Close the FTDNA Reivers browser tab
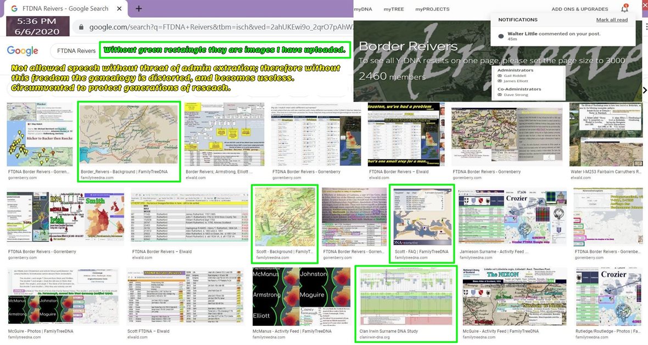The image size is (648, 345). tap(118, 9)
